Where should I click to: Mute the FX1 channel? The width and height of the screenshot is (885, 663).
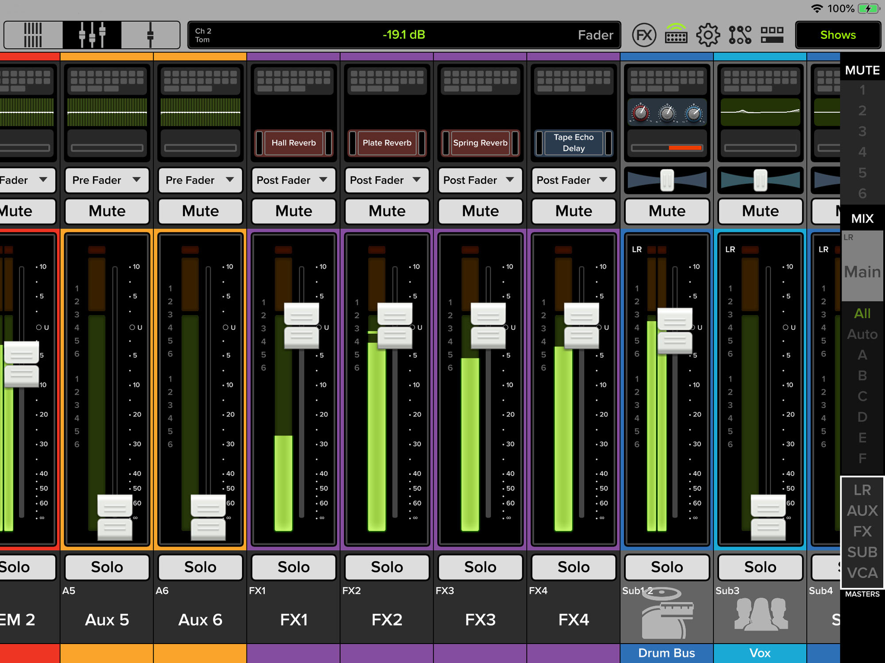click(x=293, y=211)
